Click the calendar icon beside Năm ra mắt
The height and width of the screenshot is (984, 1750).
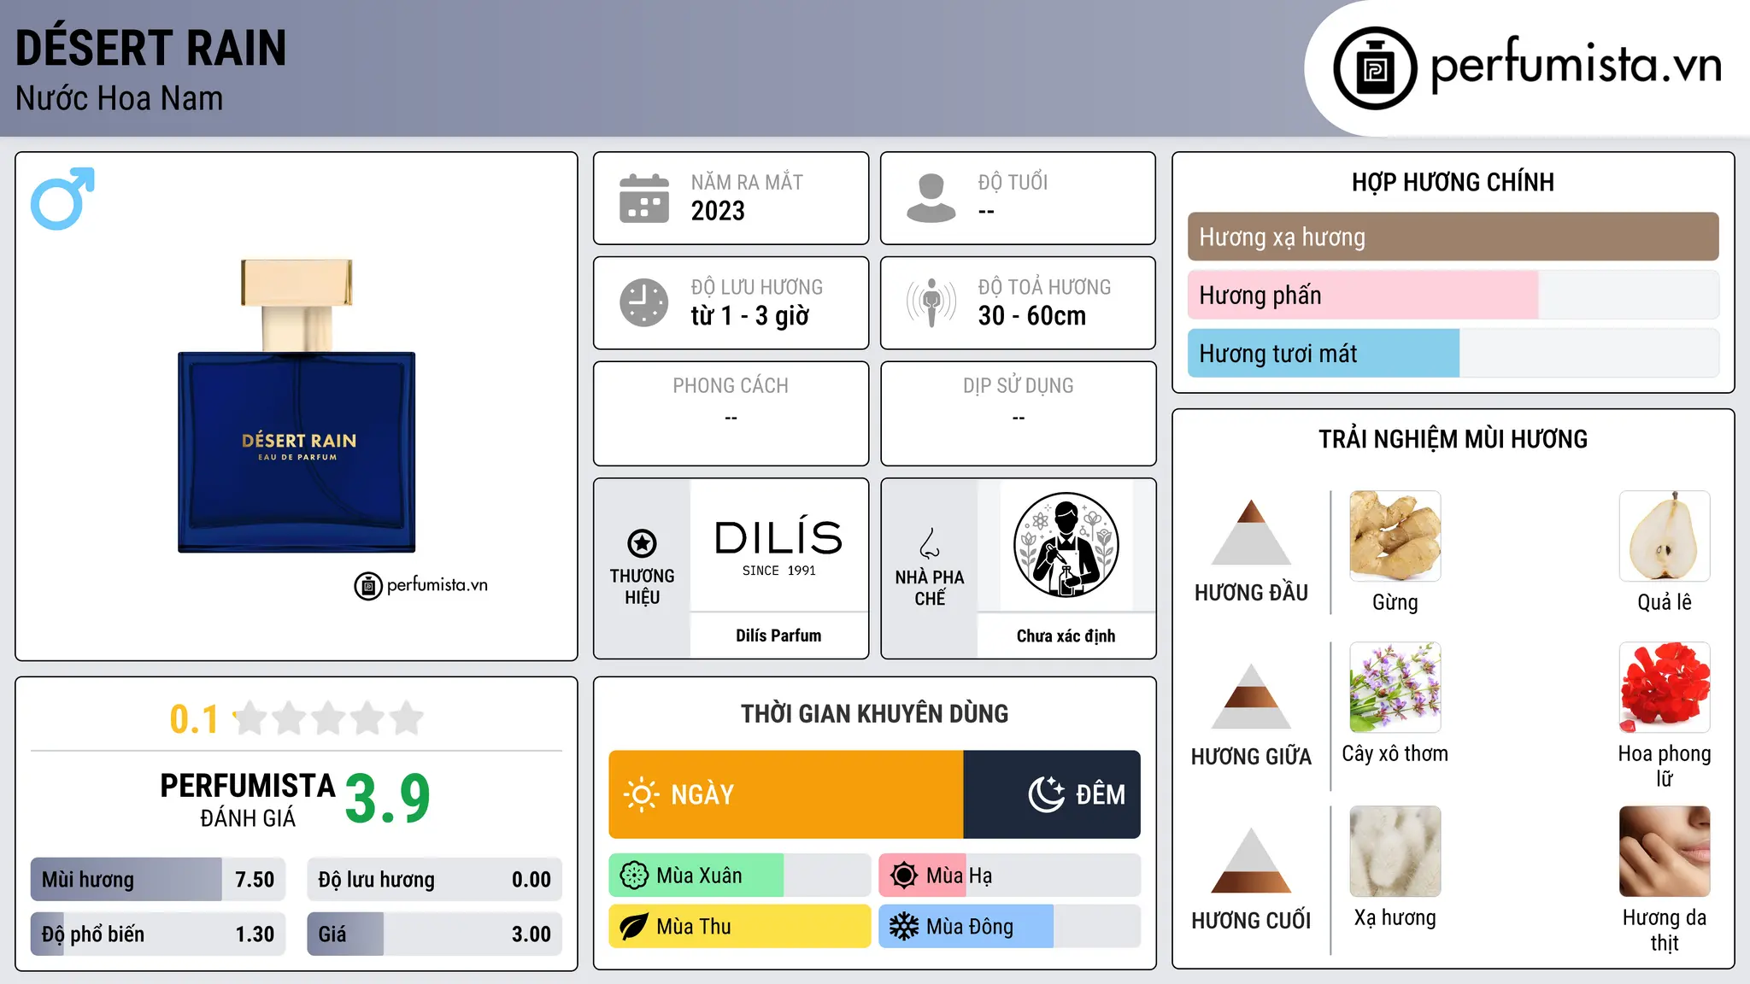(644, 198)
